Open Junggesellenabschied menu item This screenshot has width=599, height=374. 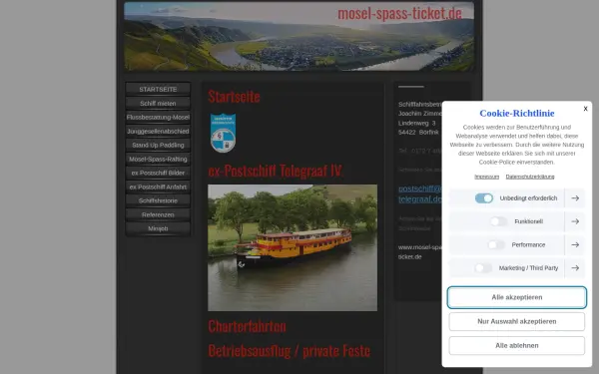(158, 131)
